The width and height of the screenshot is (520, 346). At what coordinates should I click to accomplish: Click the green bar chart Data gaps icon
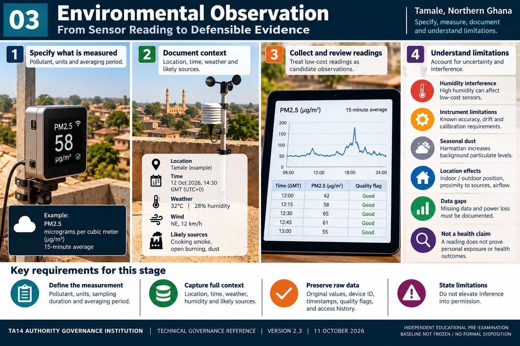pyautogui.click(x=423, y=208)
